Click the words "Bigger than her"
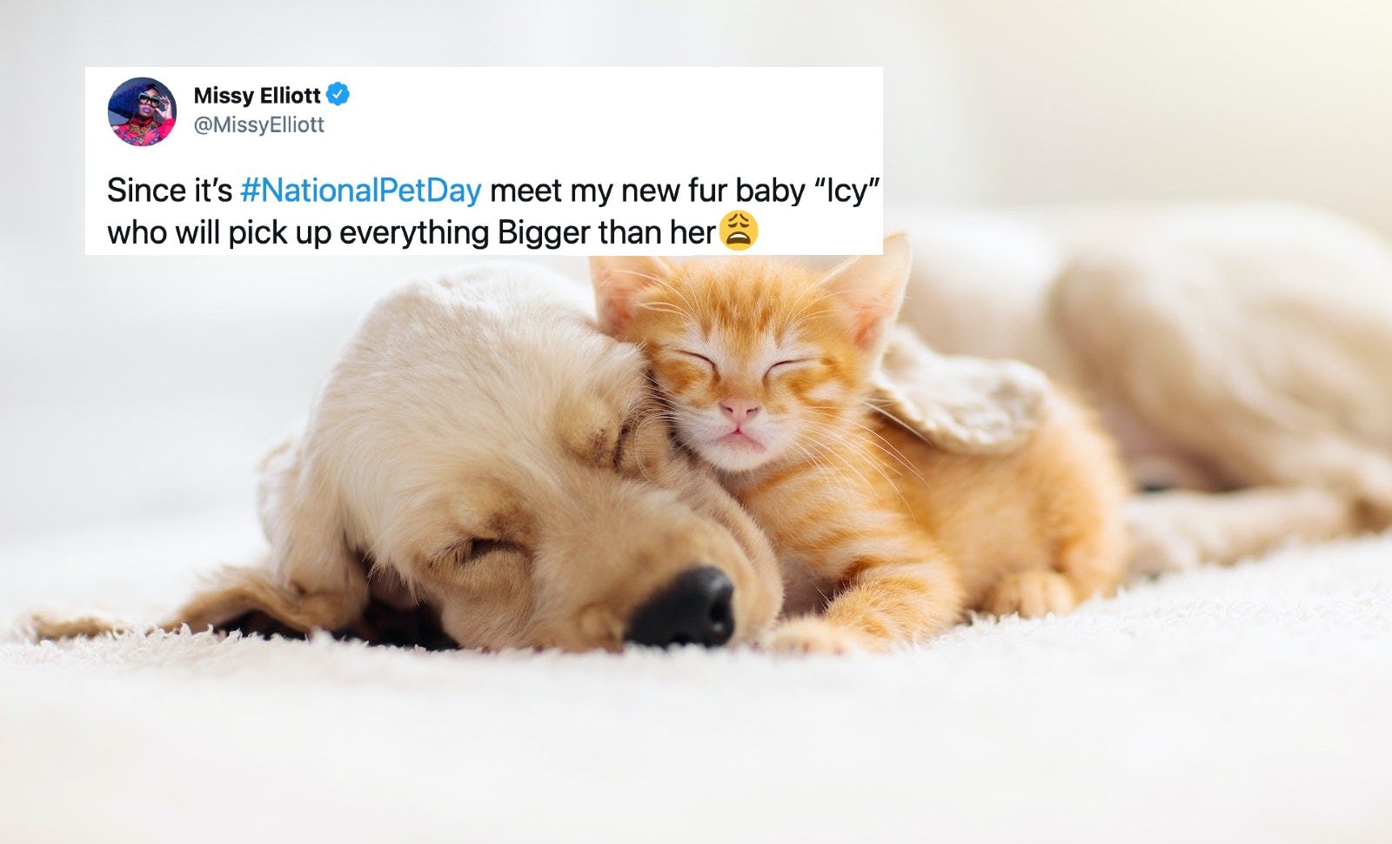This screenshot has height=844, width=1392. [606, 232]
